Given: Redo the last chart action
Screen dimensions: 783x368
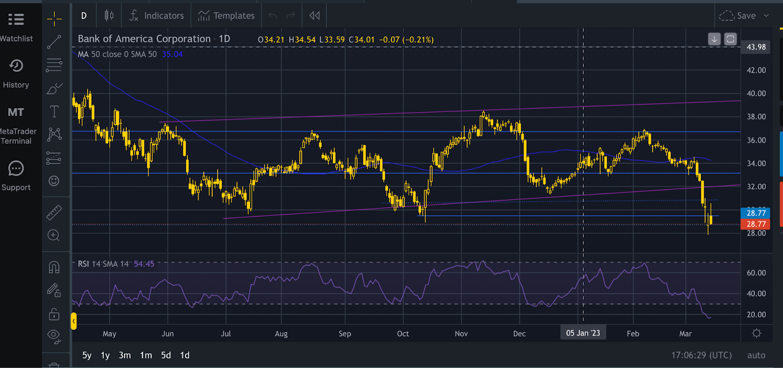Looking at the screenshot, I should pyautogui.click(x=291, y=16).
